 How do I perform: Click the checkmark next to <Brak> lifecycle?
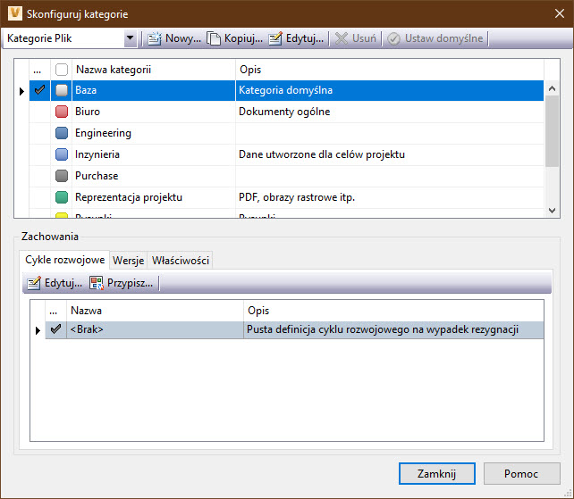click(56, 329)
